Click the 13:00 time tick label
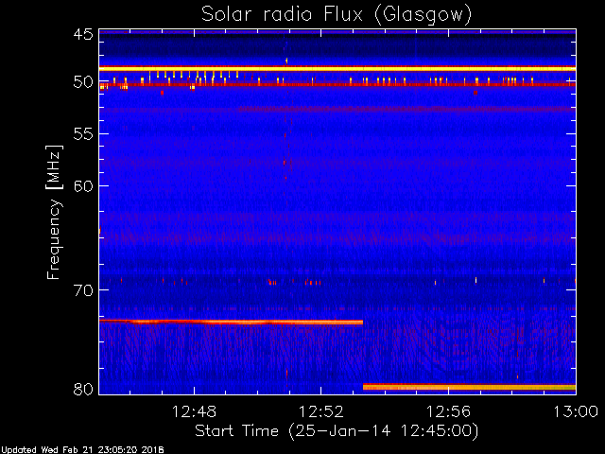This screenshot has width=605, height=454. [x=576, y=411]
